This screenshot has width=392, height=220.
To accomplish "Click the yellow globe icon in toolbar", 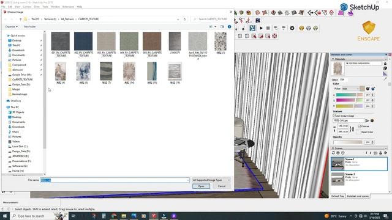I will [301, 28].
